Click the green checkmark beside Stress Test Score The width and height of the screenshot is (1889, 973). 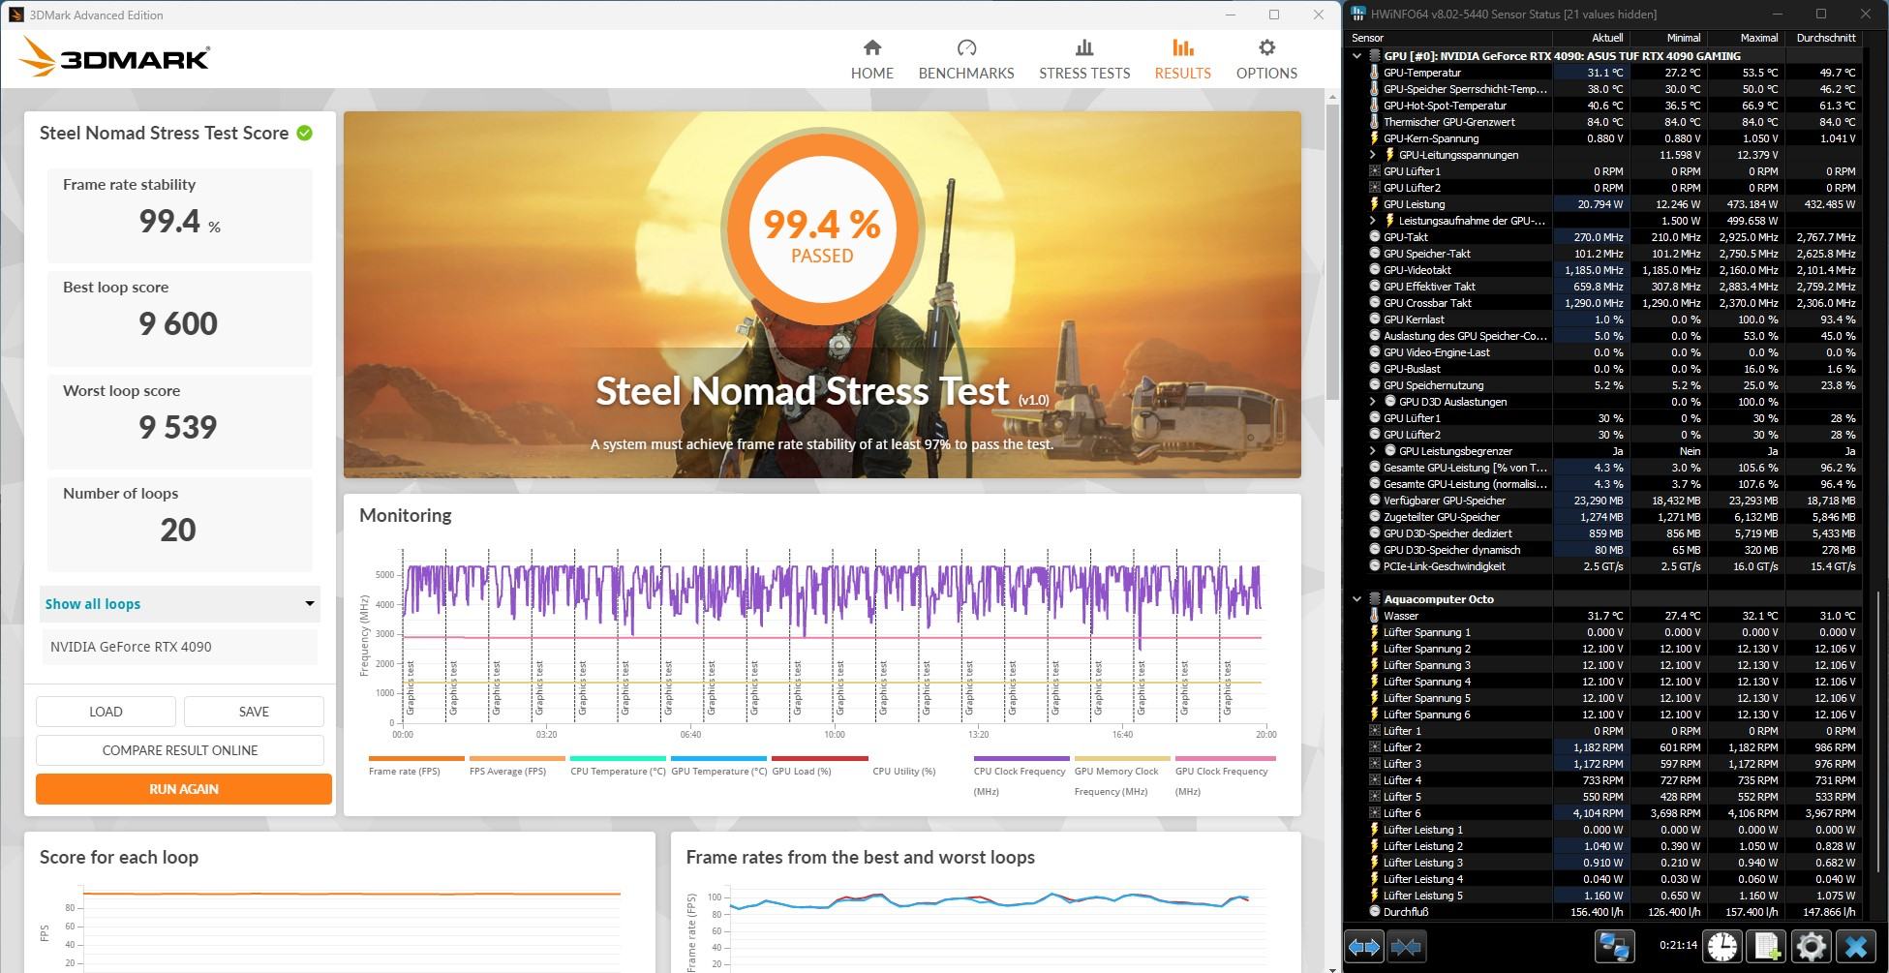tap(305, 134)
